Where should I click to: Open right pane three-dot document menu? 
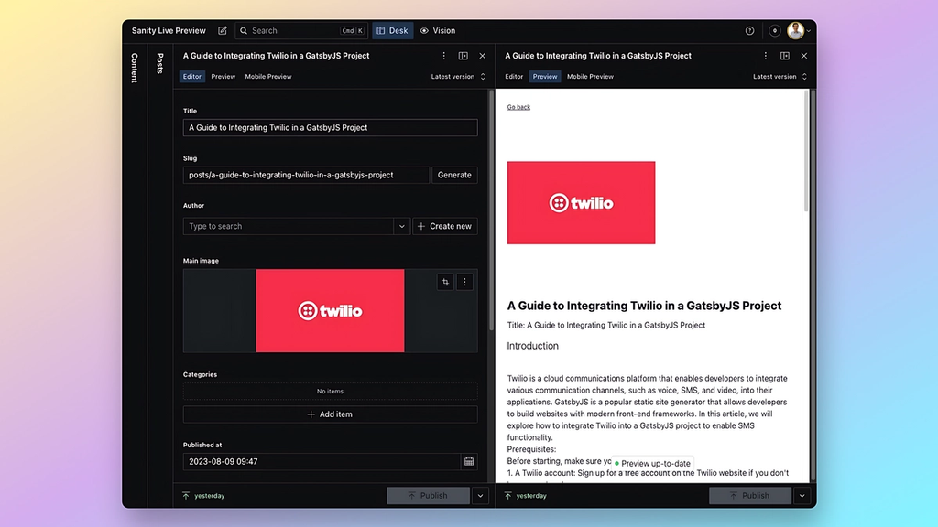coord(766,56)
